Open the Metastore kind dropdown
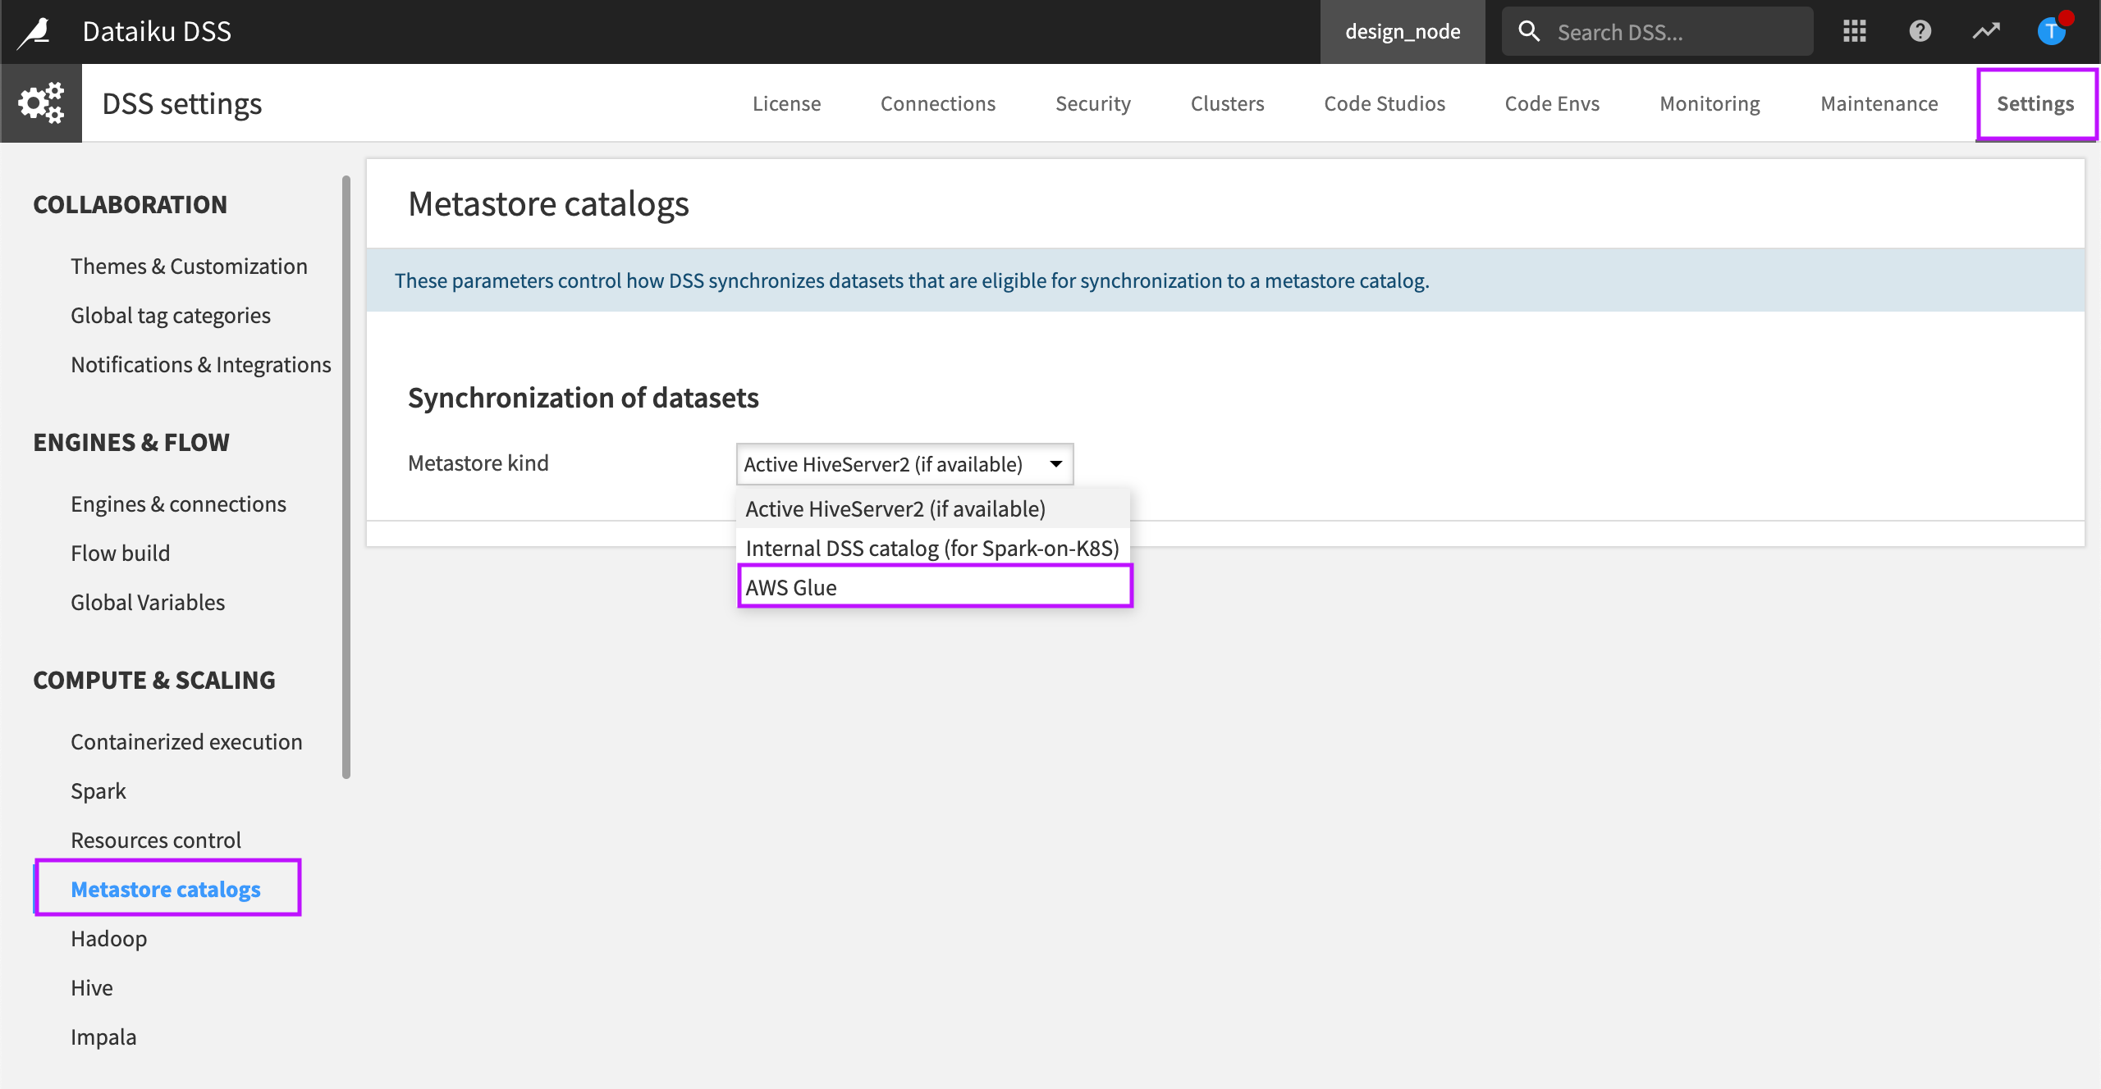The image size is (2101, 1089). point(904,463)
